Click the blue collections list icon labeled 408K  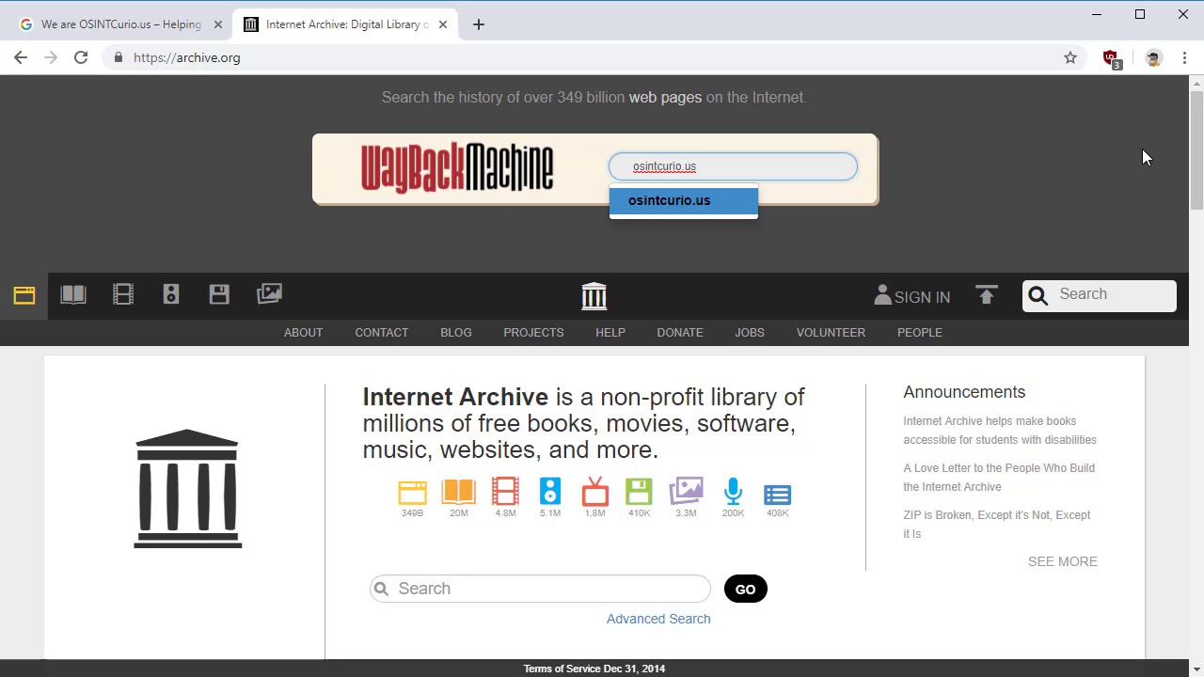[777, 495]
